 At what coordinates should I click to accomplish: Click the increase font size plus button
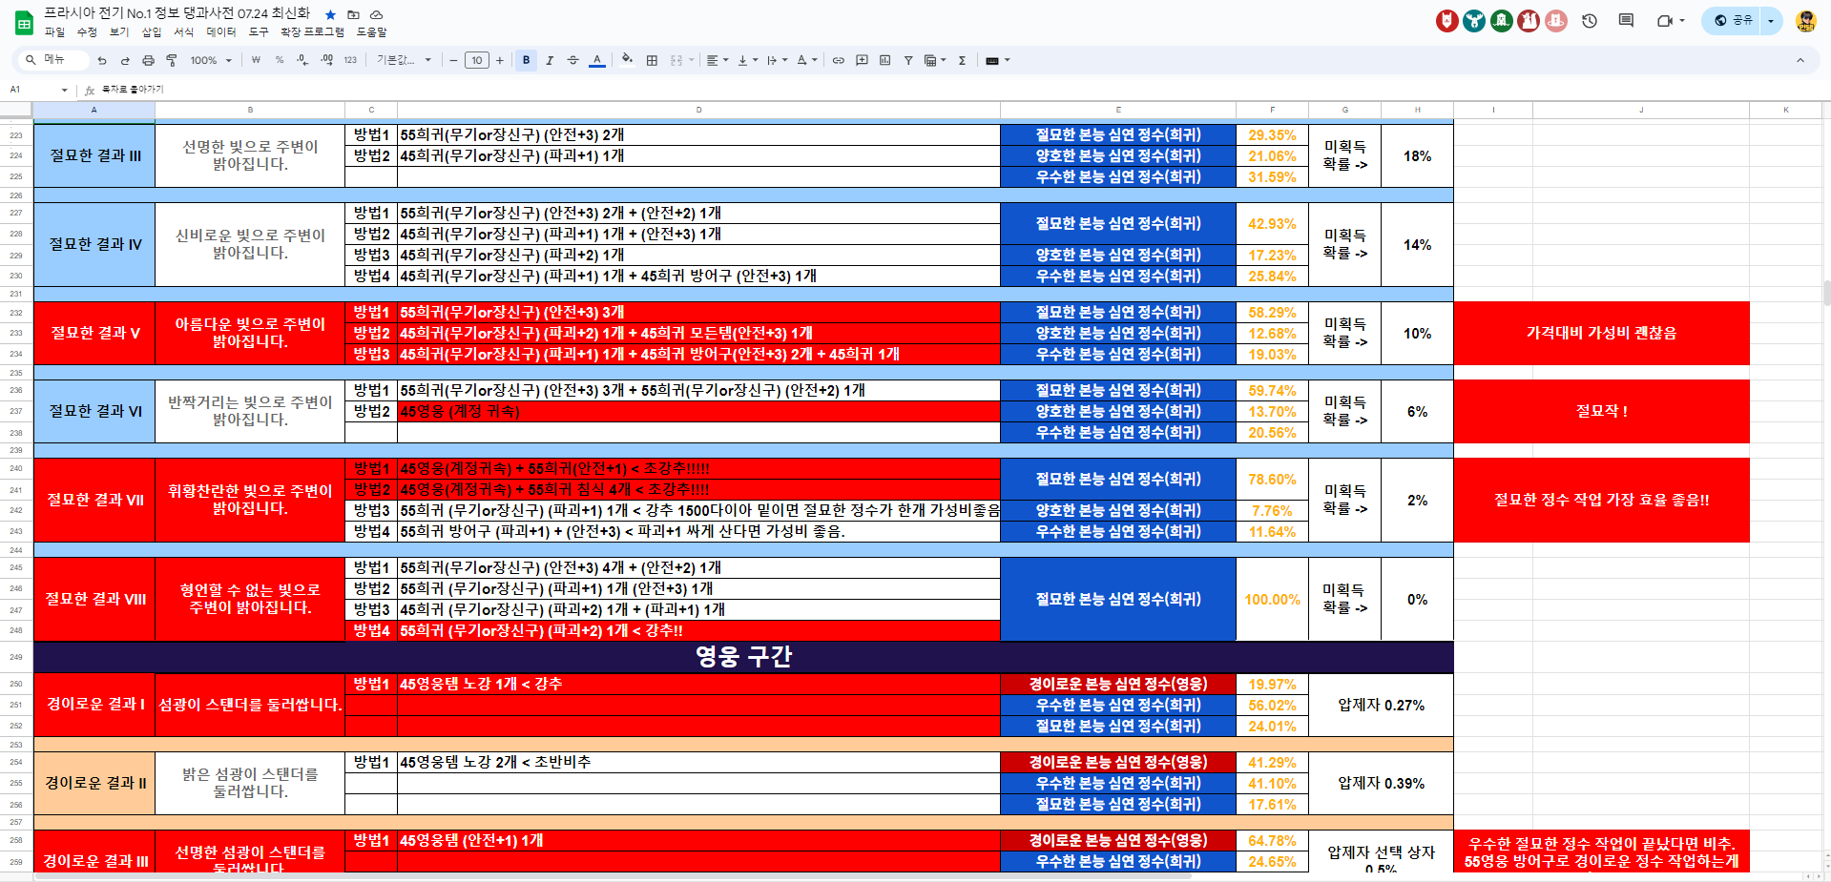click(499, 60)
